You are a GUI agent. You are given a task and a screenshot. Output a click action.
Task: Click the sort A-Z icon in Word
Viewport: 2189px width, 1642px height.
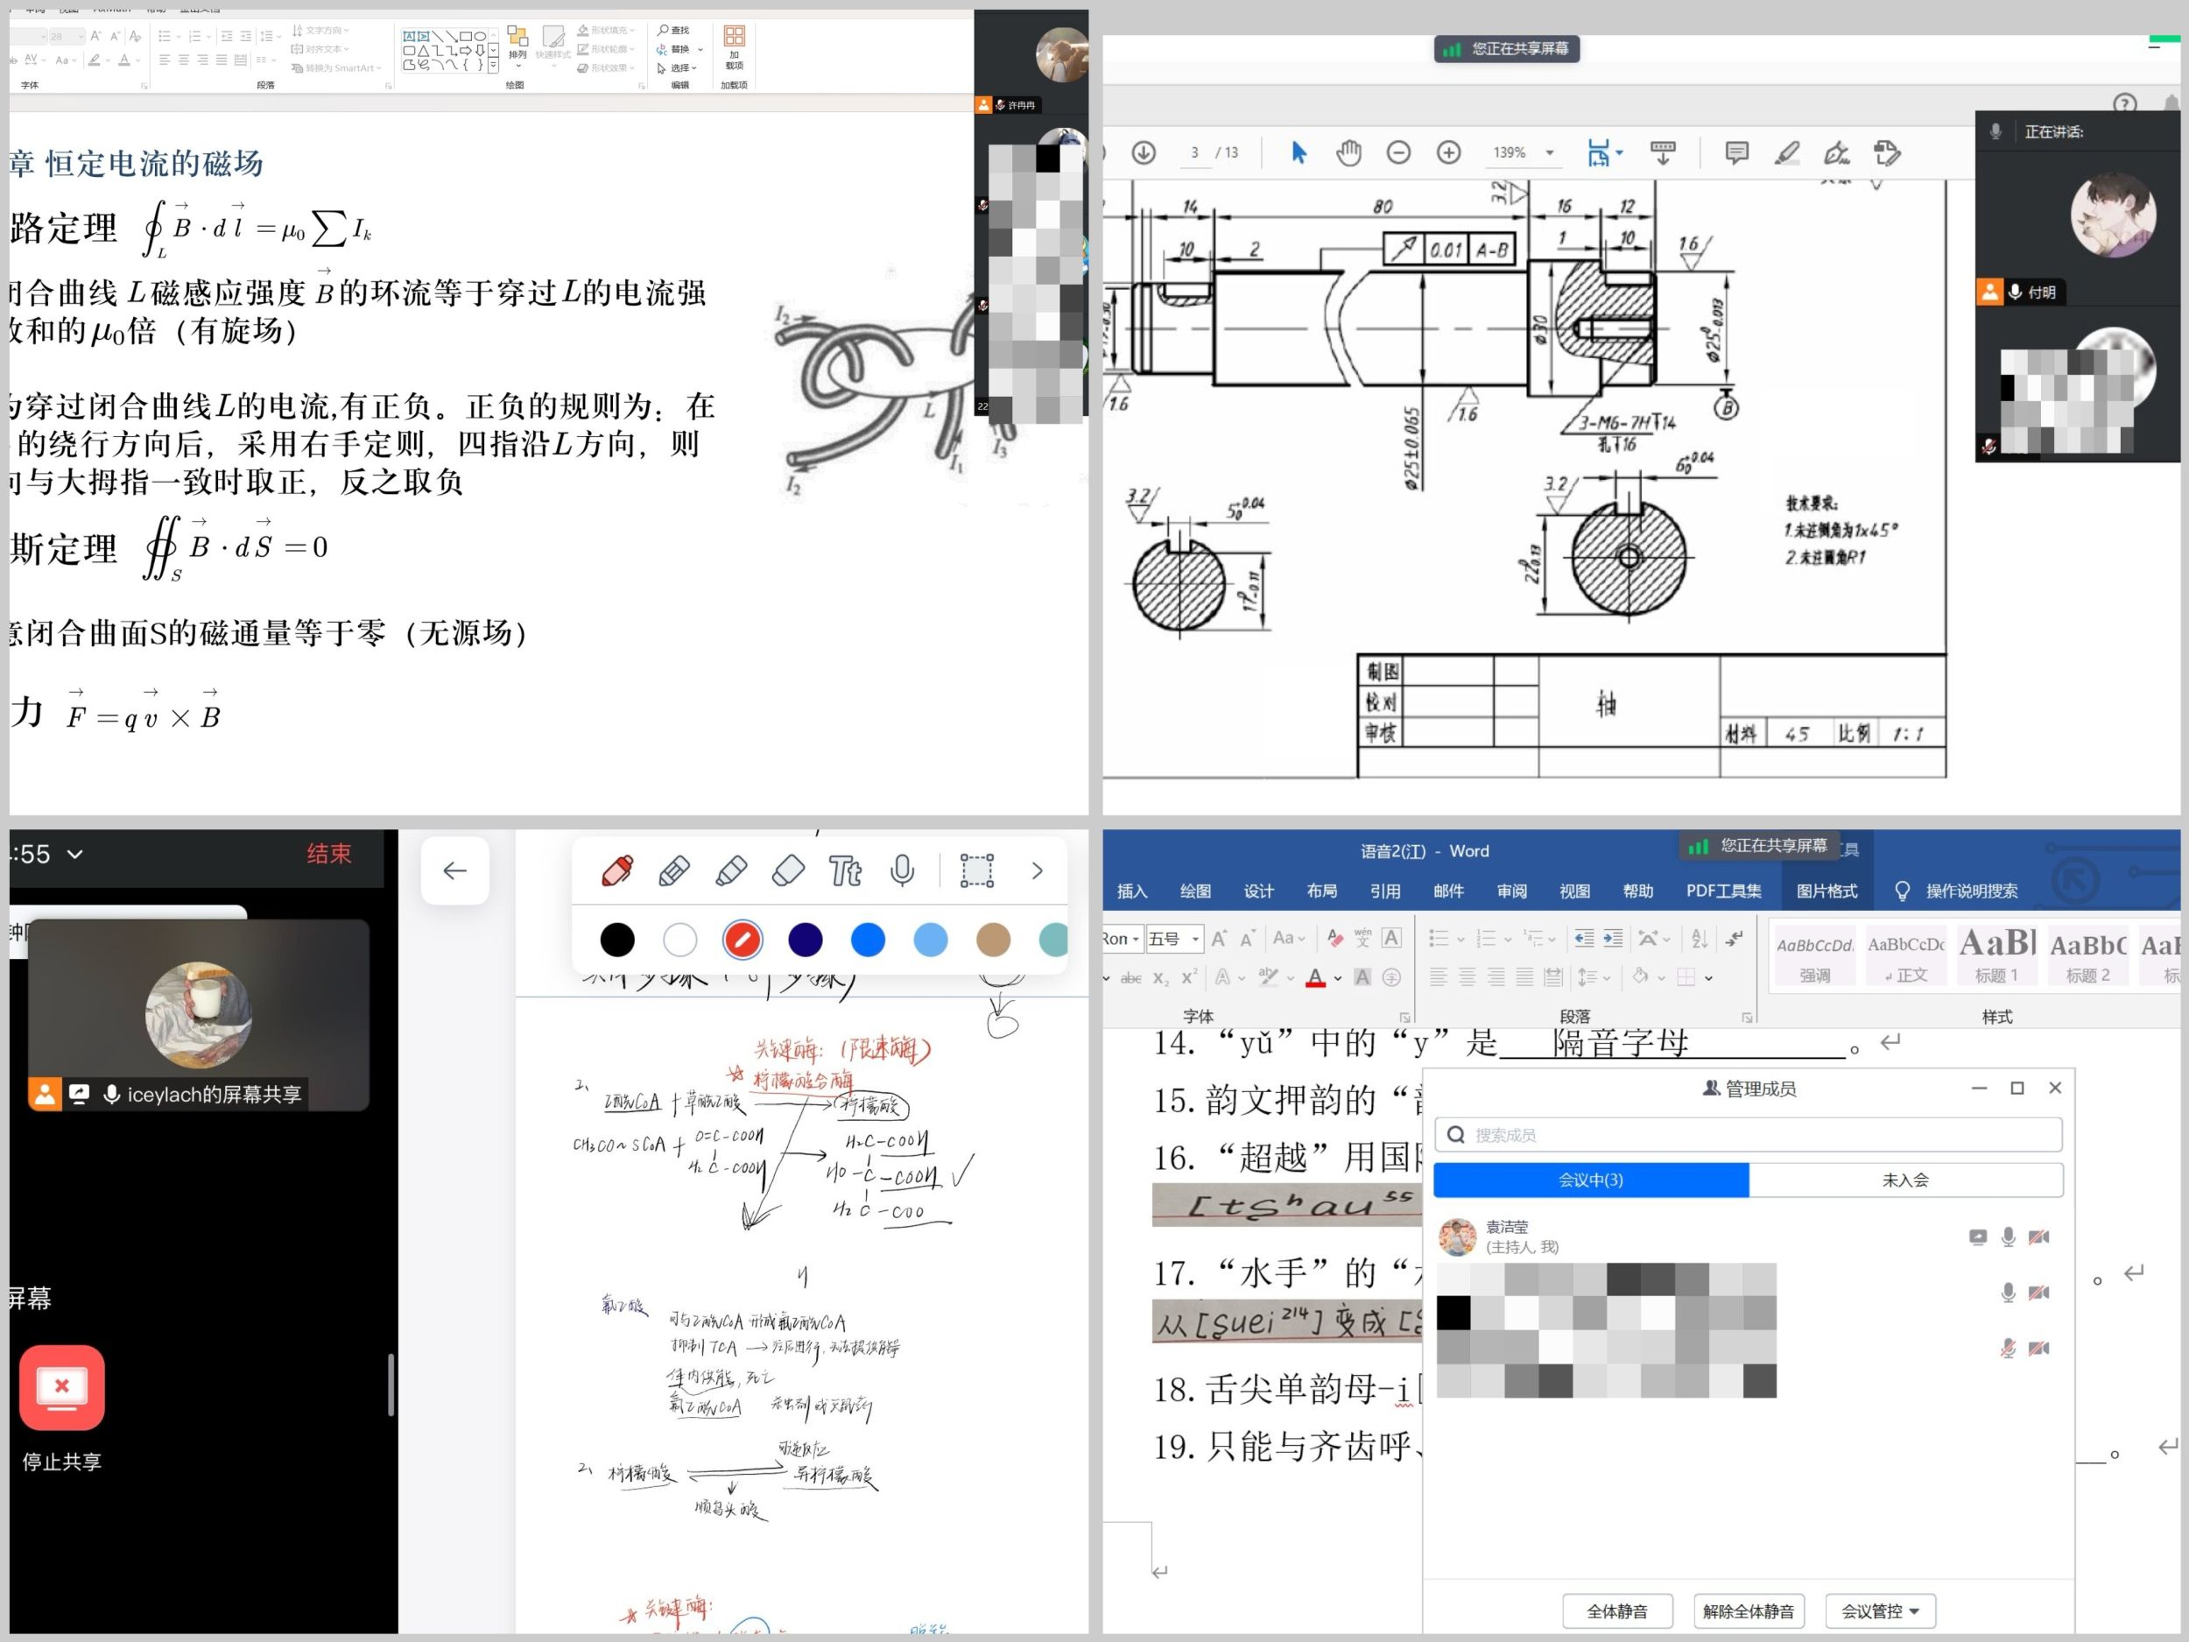click(x=1700, y=938)
